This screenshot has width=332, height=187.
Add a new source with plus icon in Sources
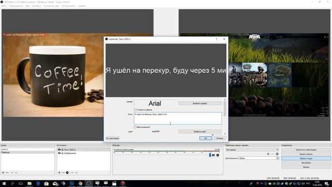[59, 172]
